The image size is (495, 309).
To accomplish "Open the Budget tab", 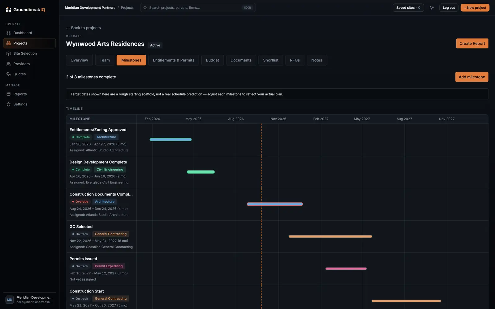I will point(212,60).
